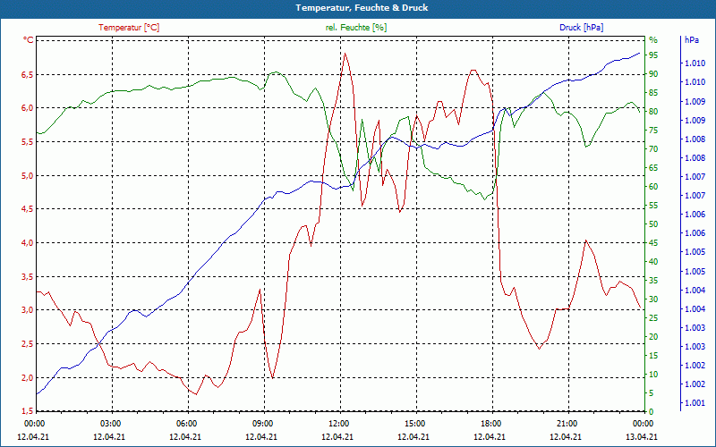Click the 2,0 tick on temperature axis

28,377
